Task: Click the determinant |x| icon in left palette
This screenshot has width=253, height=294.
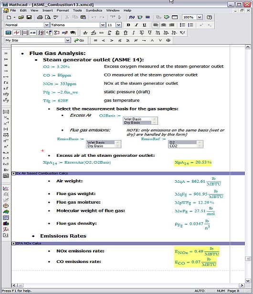Action: [6, 129]
